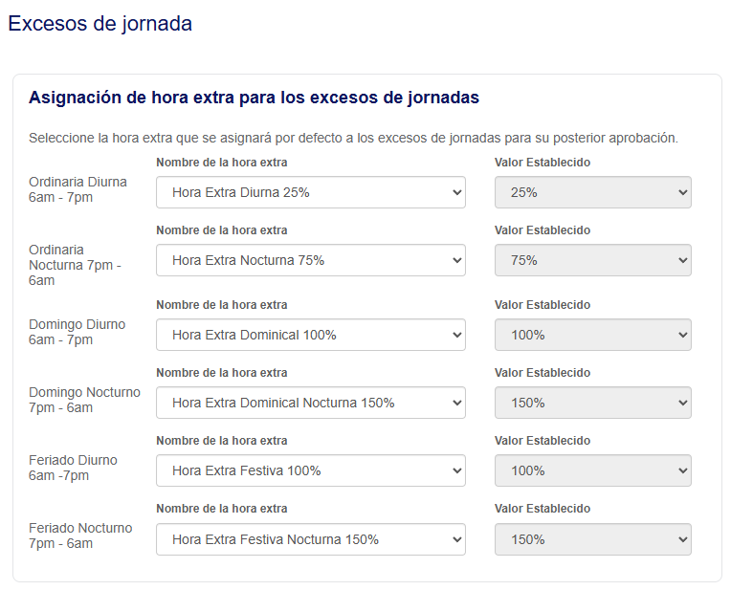This screenshot has width=731, height=590.
Task: Click the Asignación de hora extra heading
Action: (254, 98)
